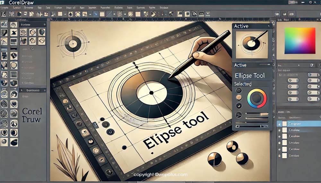This screenshot has width=321, height=183.
Task: Select the dark brush-tip circle icon beside color wheel
Action: 239,106
